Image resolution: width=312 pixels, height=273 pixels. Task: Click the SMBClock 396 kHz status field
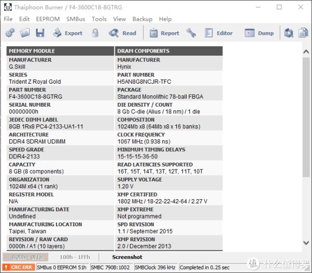point(155,267)
